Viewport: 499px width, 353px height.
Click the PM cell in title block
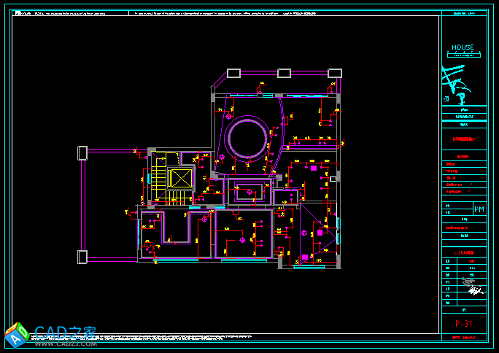tap(479, 209)
